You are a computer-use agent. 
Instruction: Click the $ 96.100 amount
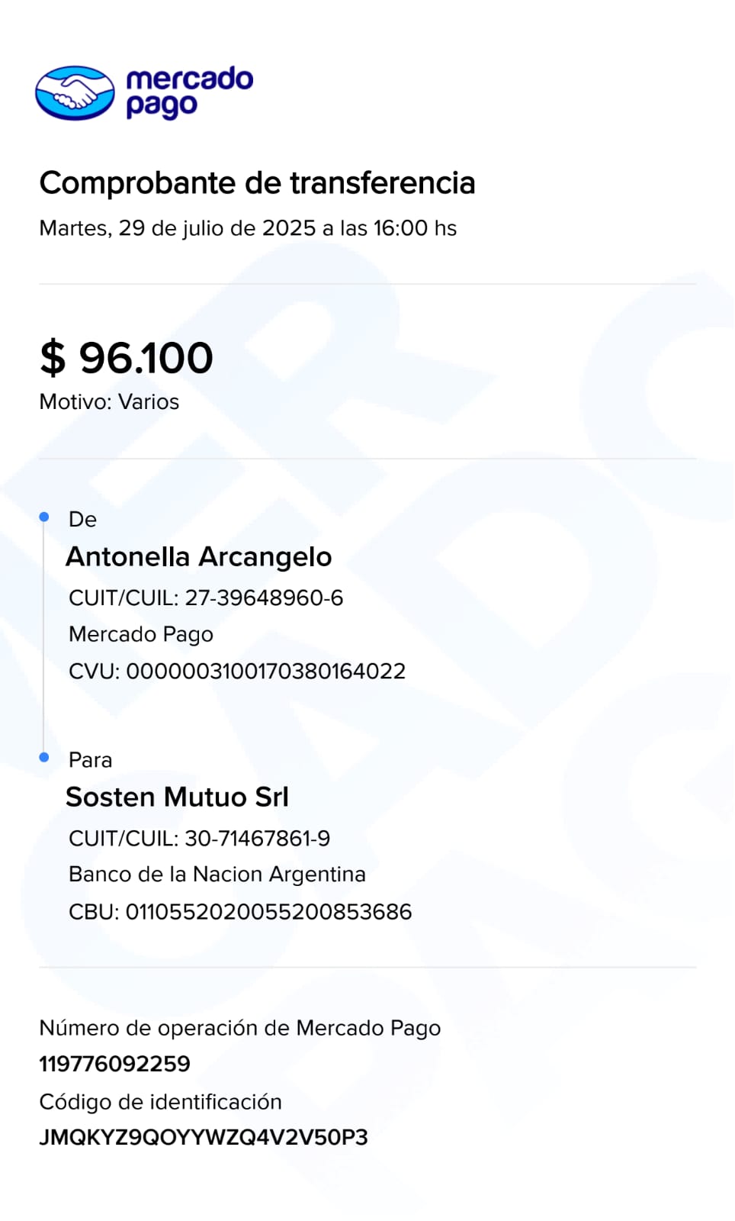[x=127, y=358]
